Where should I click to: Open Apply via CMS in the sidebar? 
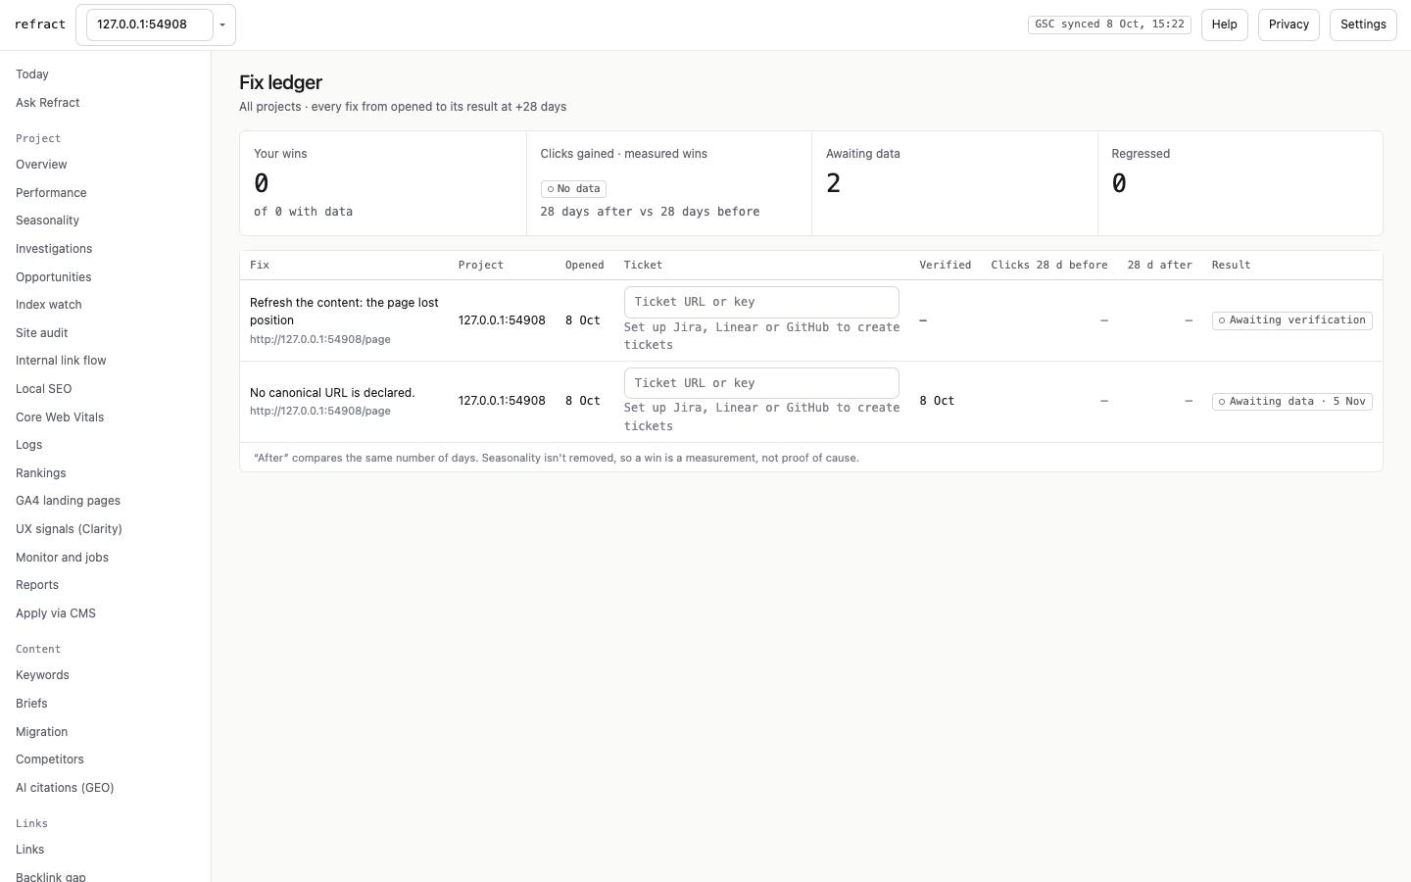[56, 613]
